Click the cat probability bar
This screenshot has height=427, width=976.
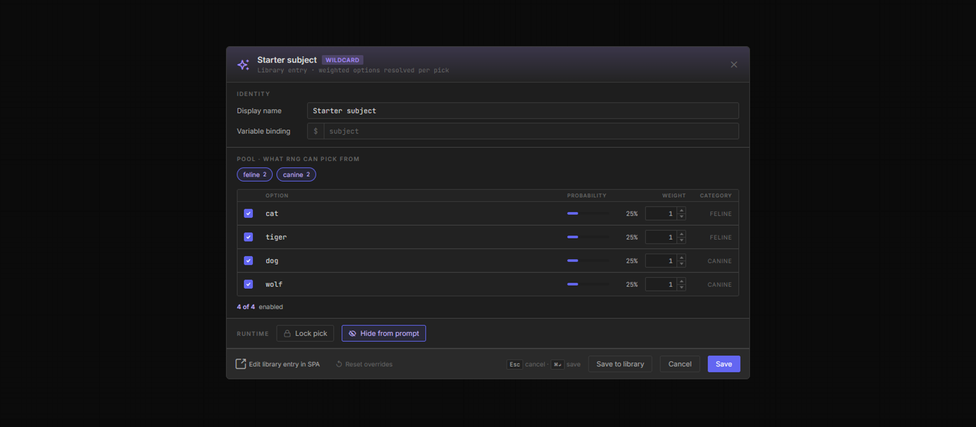(588, 214)
